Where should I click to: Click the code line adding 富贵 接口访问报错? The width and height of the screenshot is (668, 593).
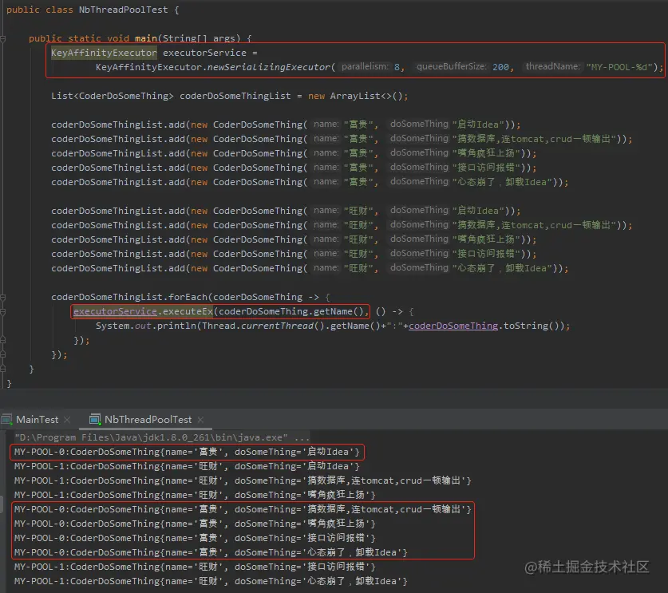coord(294,168)
